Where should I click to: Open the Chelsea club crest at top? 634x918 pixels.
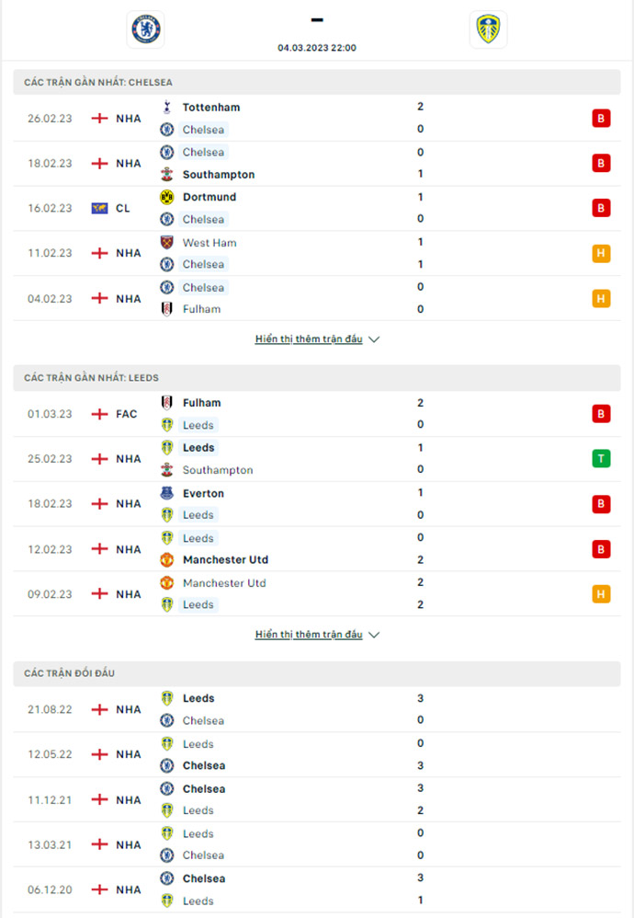click(x=145, y=29)
